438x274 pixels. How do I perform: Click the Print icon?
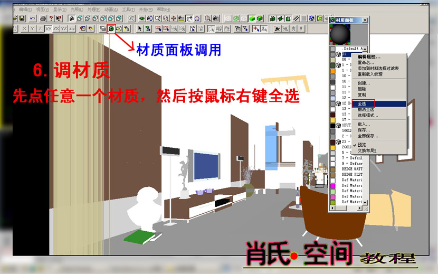click(x=43, y=18)
